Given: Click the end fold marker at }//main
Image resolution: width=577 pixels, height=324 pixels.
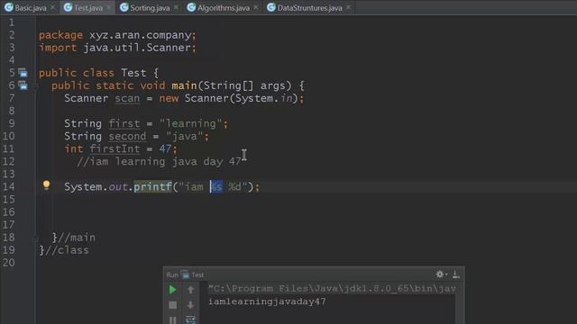Looking at the screenshot, I should pyautogui.click(x=35, y=238).
